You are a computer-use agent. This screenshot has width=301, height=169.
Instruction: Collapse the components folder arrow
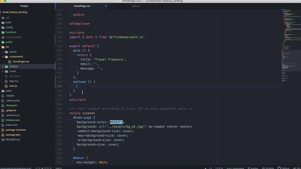point(3,57)
